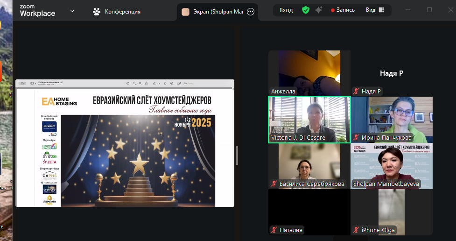The height and width of the screenshot is (241, 456).
Task: Click the Вход button
Action: pos(286,10)
